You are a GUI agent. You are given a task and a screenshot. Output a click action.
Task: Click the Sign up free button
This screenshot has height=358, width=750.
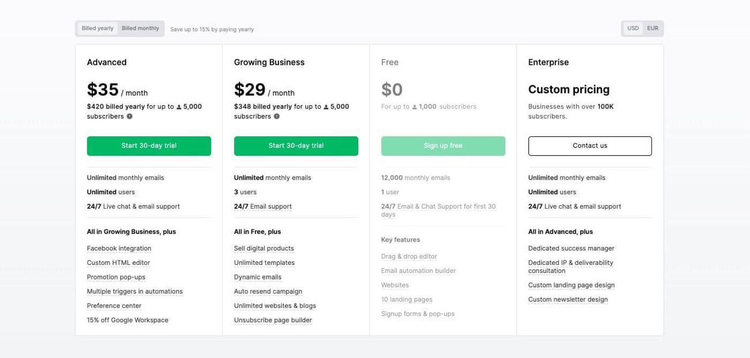coord(443,146)
